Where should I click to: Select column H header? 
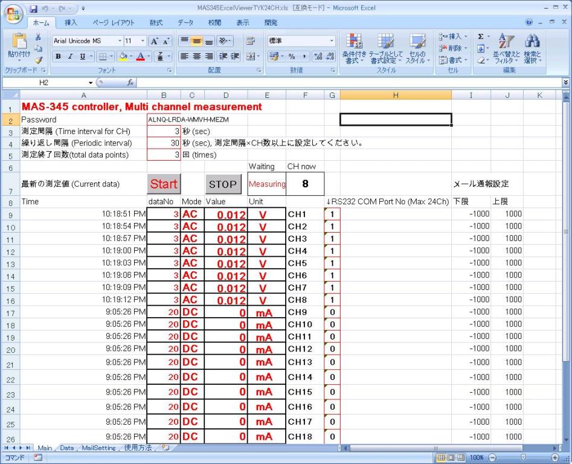(x=396, y=95)
